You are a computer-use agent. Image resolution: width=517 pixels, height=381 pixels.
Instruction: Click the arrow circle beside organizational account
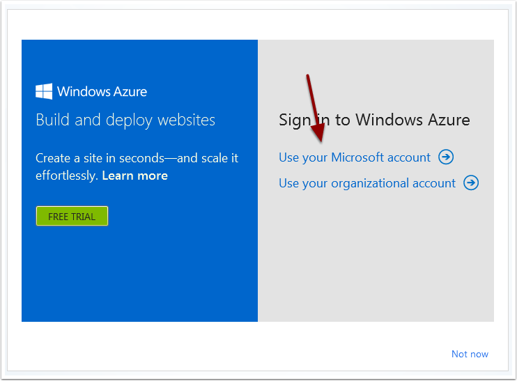(471, 182)
